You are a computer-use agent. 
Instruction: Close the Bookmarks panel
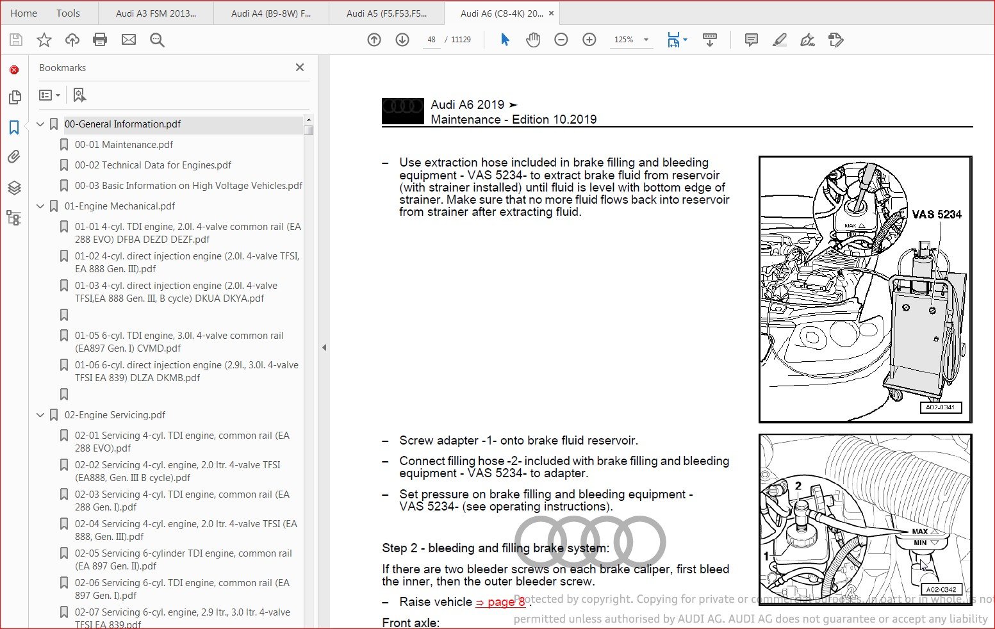tap(300, 67)
